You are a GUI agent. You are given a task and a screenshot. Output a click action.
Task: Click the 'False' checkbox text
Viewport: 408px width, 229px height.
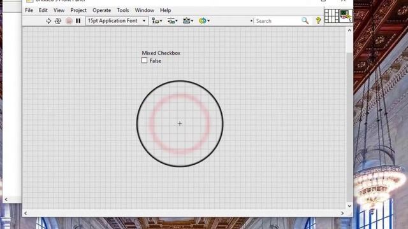tap(156, 61)
